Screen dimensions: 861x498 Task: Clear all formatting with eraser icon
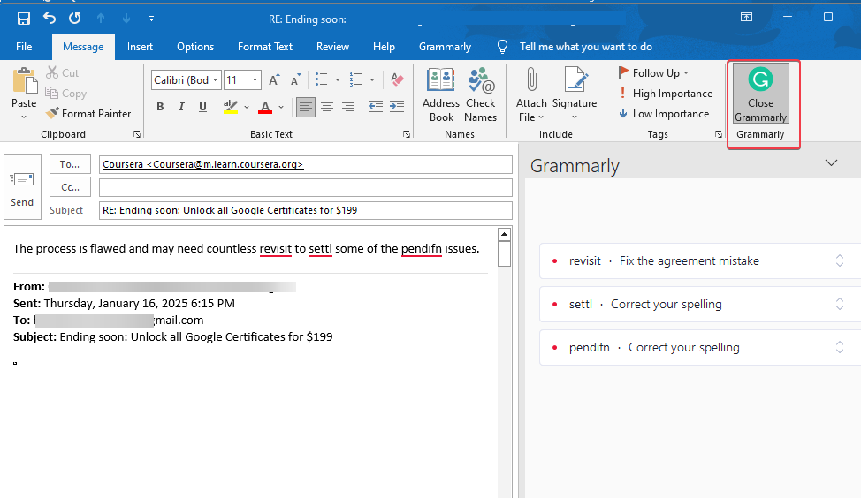coord(397,79)
